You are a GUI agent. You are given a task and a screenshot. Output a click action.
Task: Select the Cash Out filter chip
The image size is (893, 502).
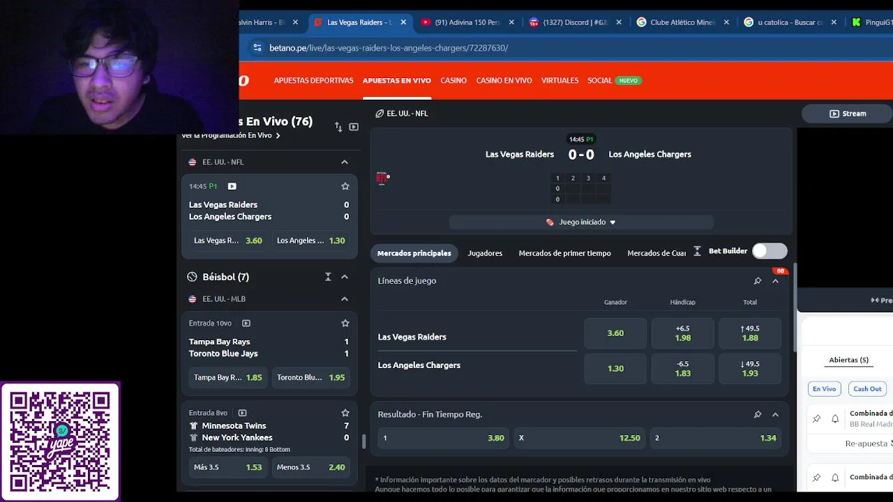(x=867, y=389)
